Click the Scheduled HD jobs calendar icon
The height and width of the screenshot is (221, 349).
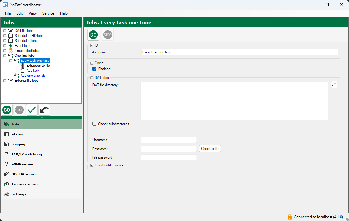(11, 36)
